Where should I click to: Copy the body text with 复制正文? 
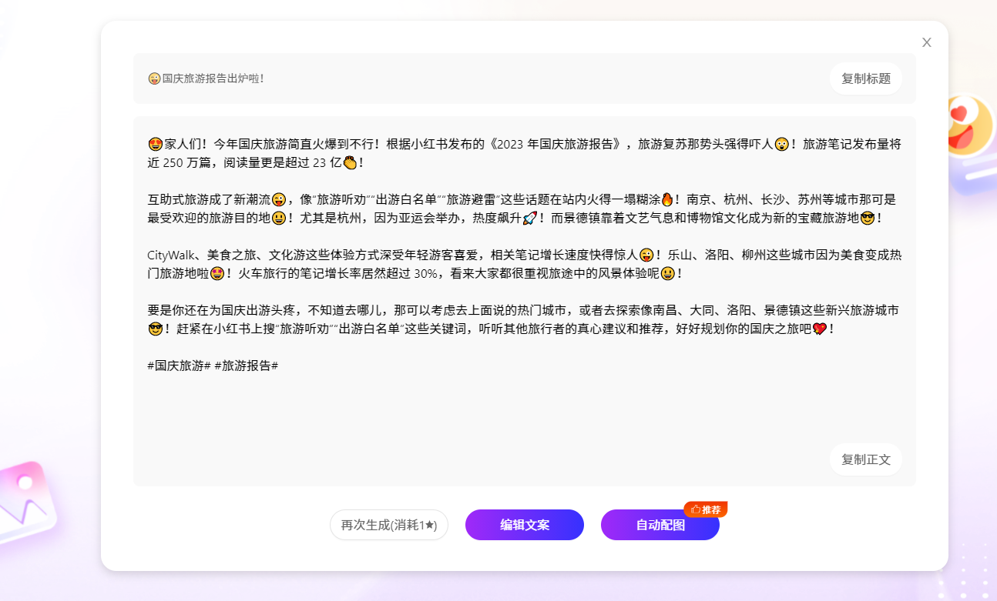tap(865, 459)
